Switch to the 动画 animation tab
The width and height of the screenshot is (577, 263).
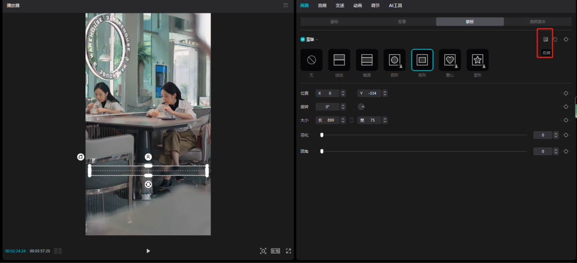click(x=357, y=5)
